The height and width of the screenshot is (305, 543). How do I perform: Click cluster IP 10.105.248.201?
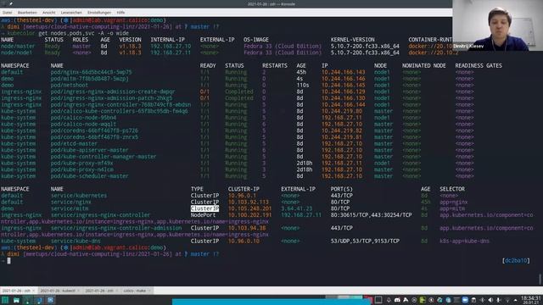point(249,208)
